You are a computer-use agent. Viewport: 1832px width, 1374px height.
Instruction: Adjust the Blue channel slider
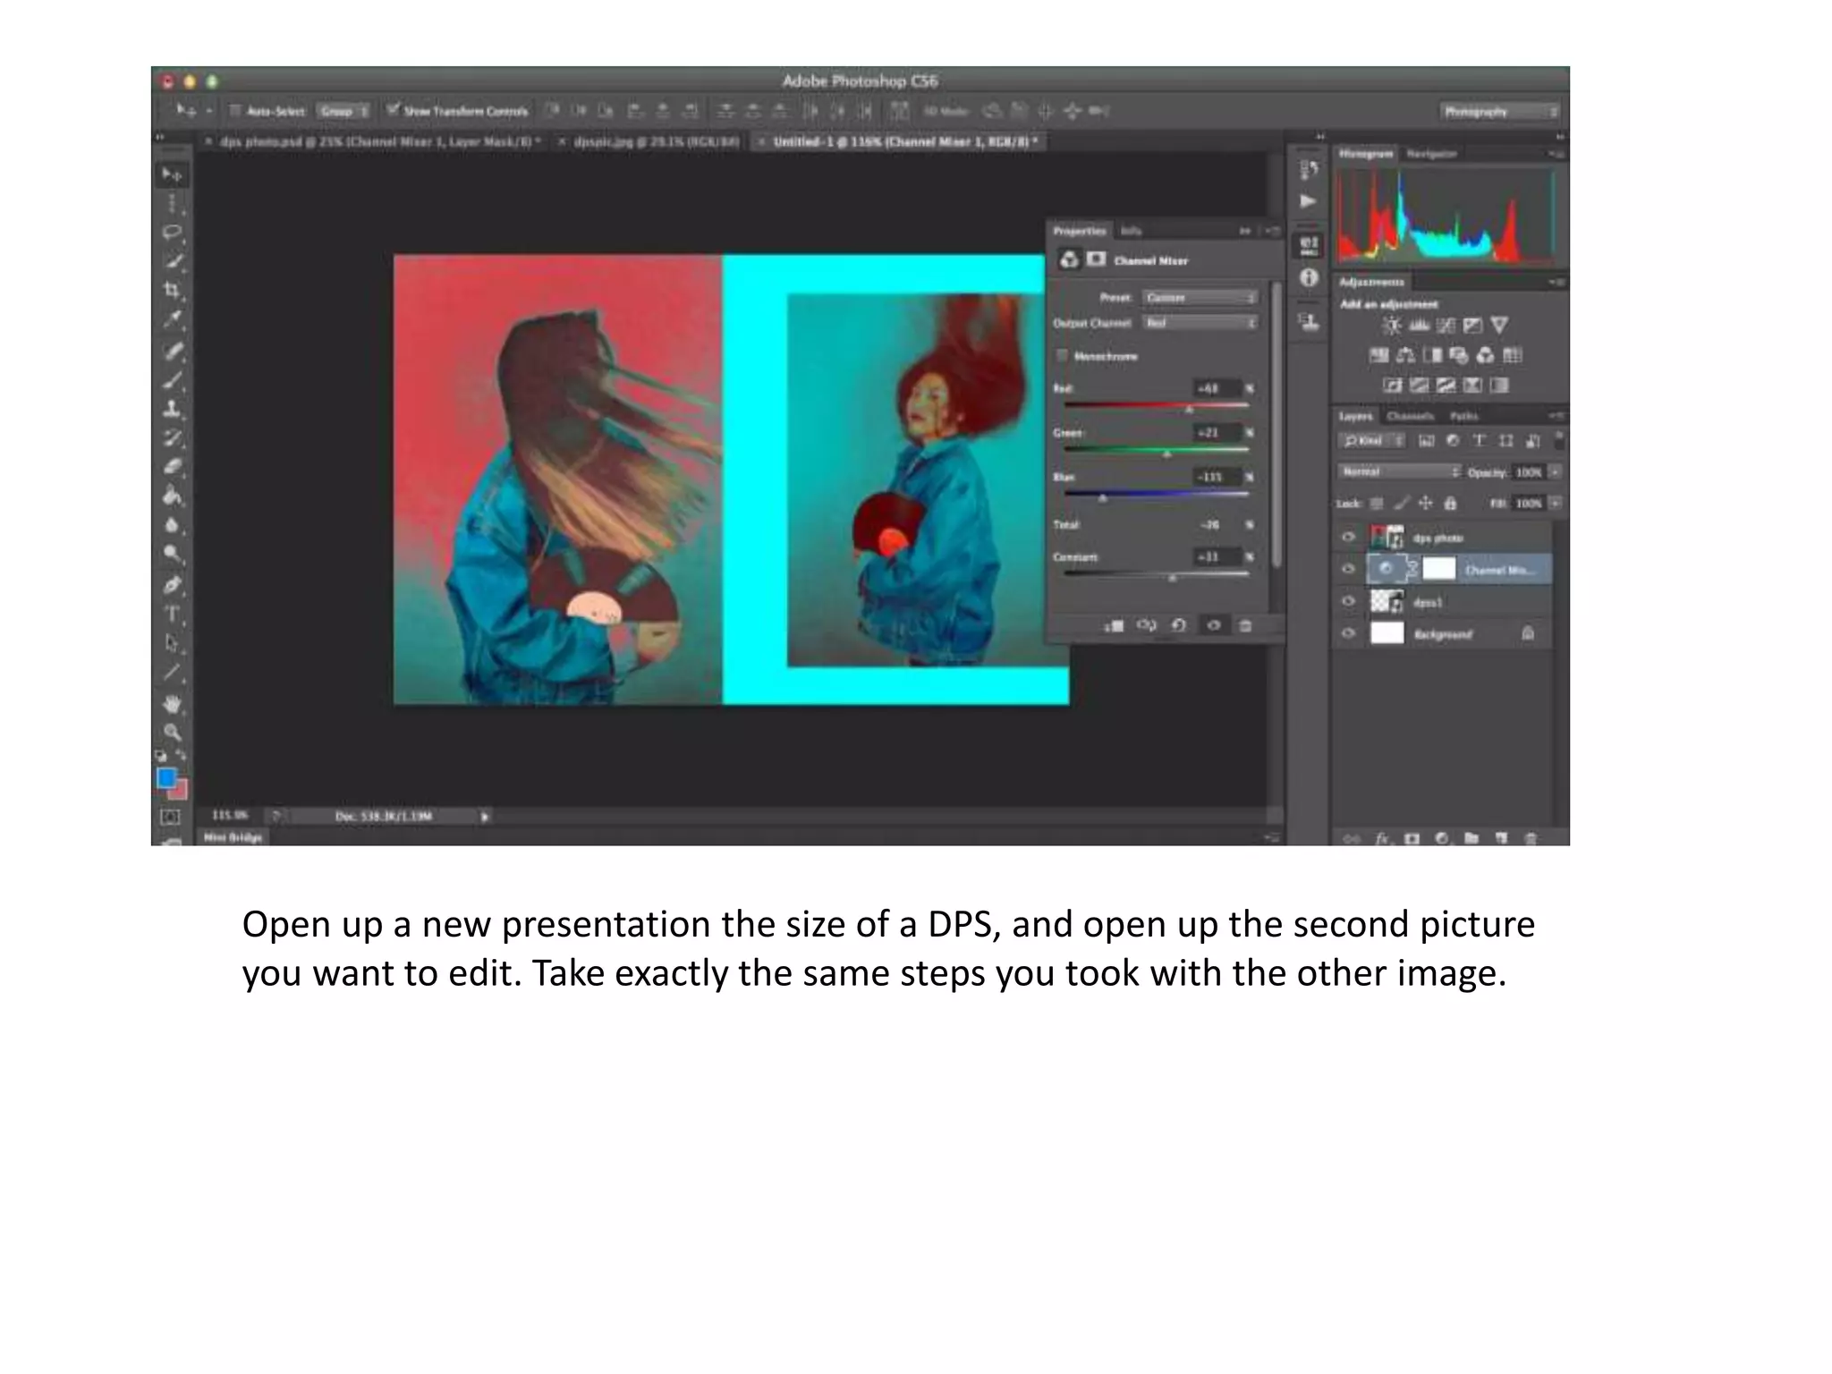point(1103,496)
